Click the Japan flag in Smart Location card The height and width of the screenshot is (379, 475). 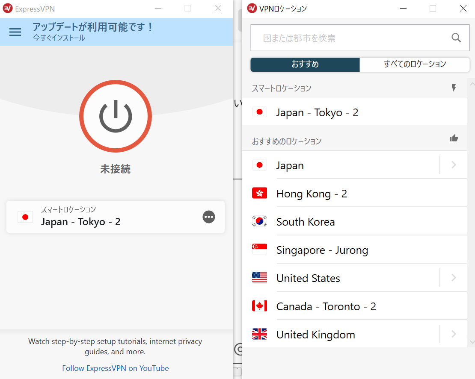click(25, 217)
